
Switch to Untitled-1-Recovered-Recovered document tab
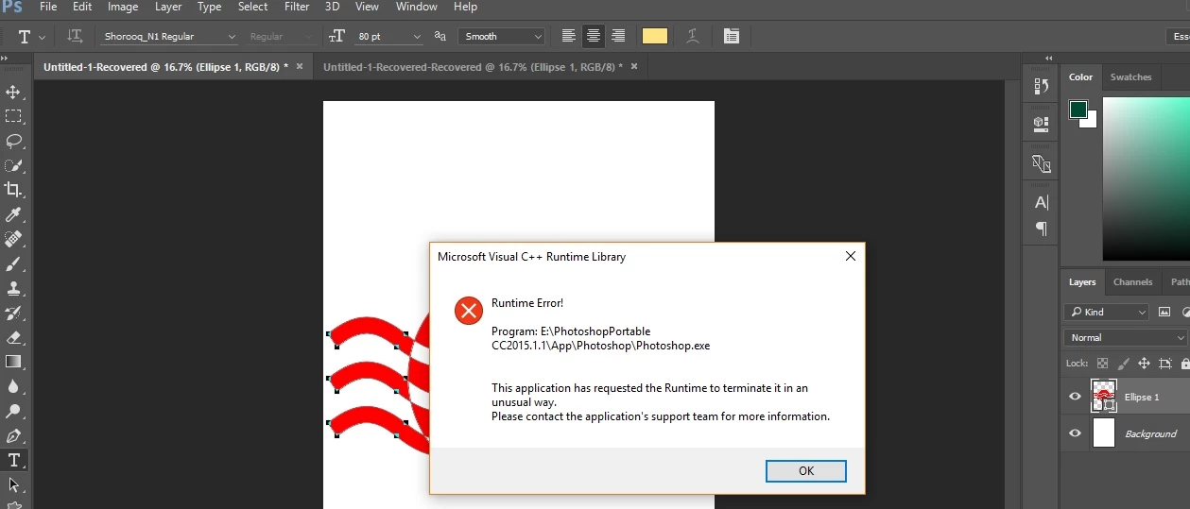point(473,67)
